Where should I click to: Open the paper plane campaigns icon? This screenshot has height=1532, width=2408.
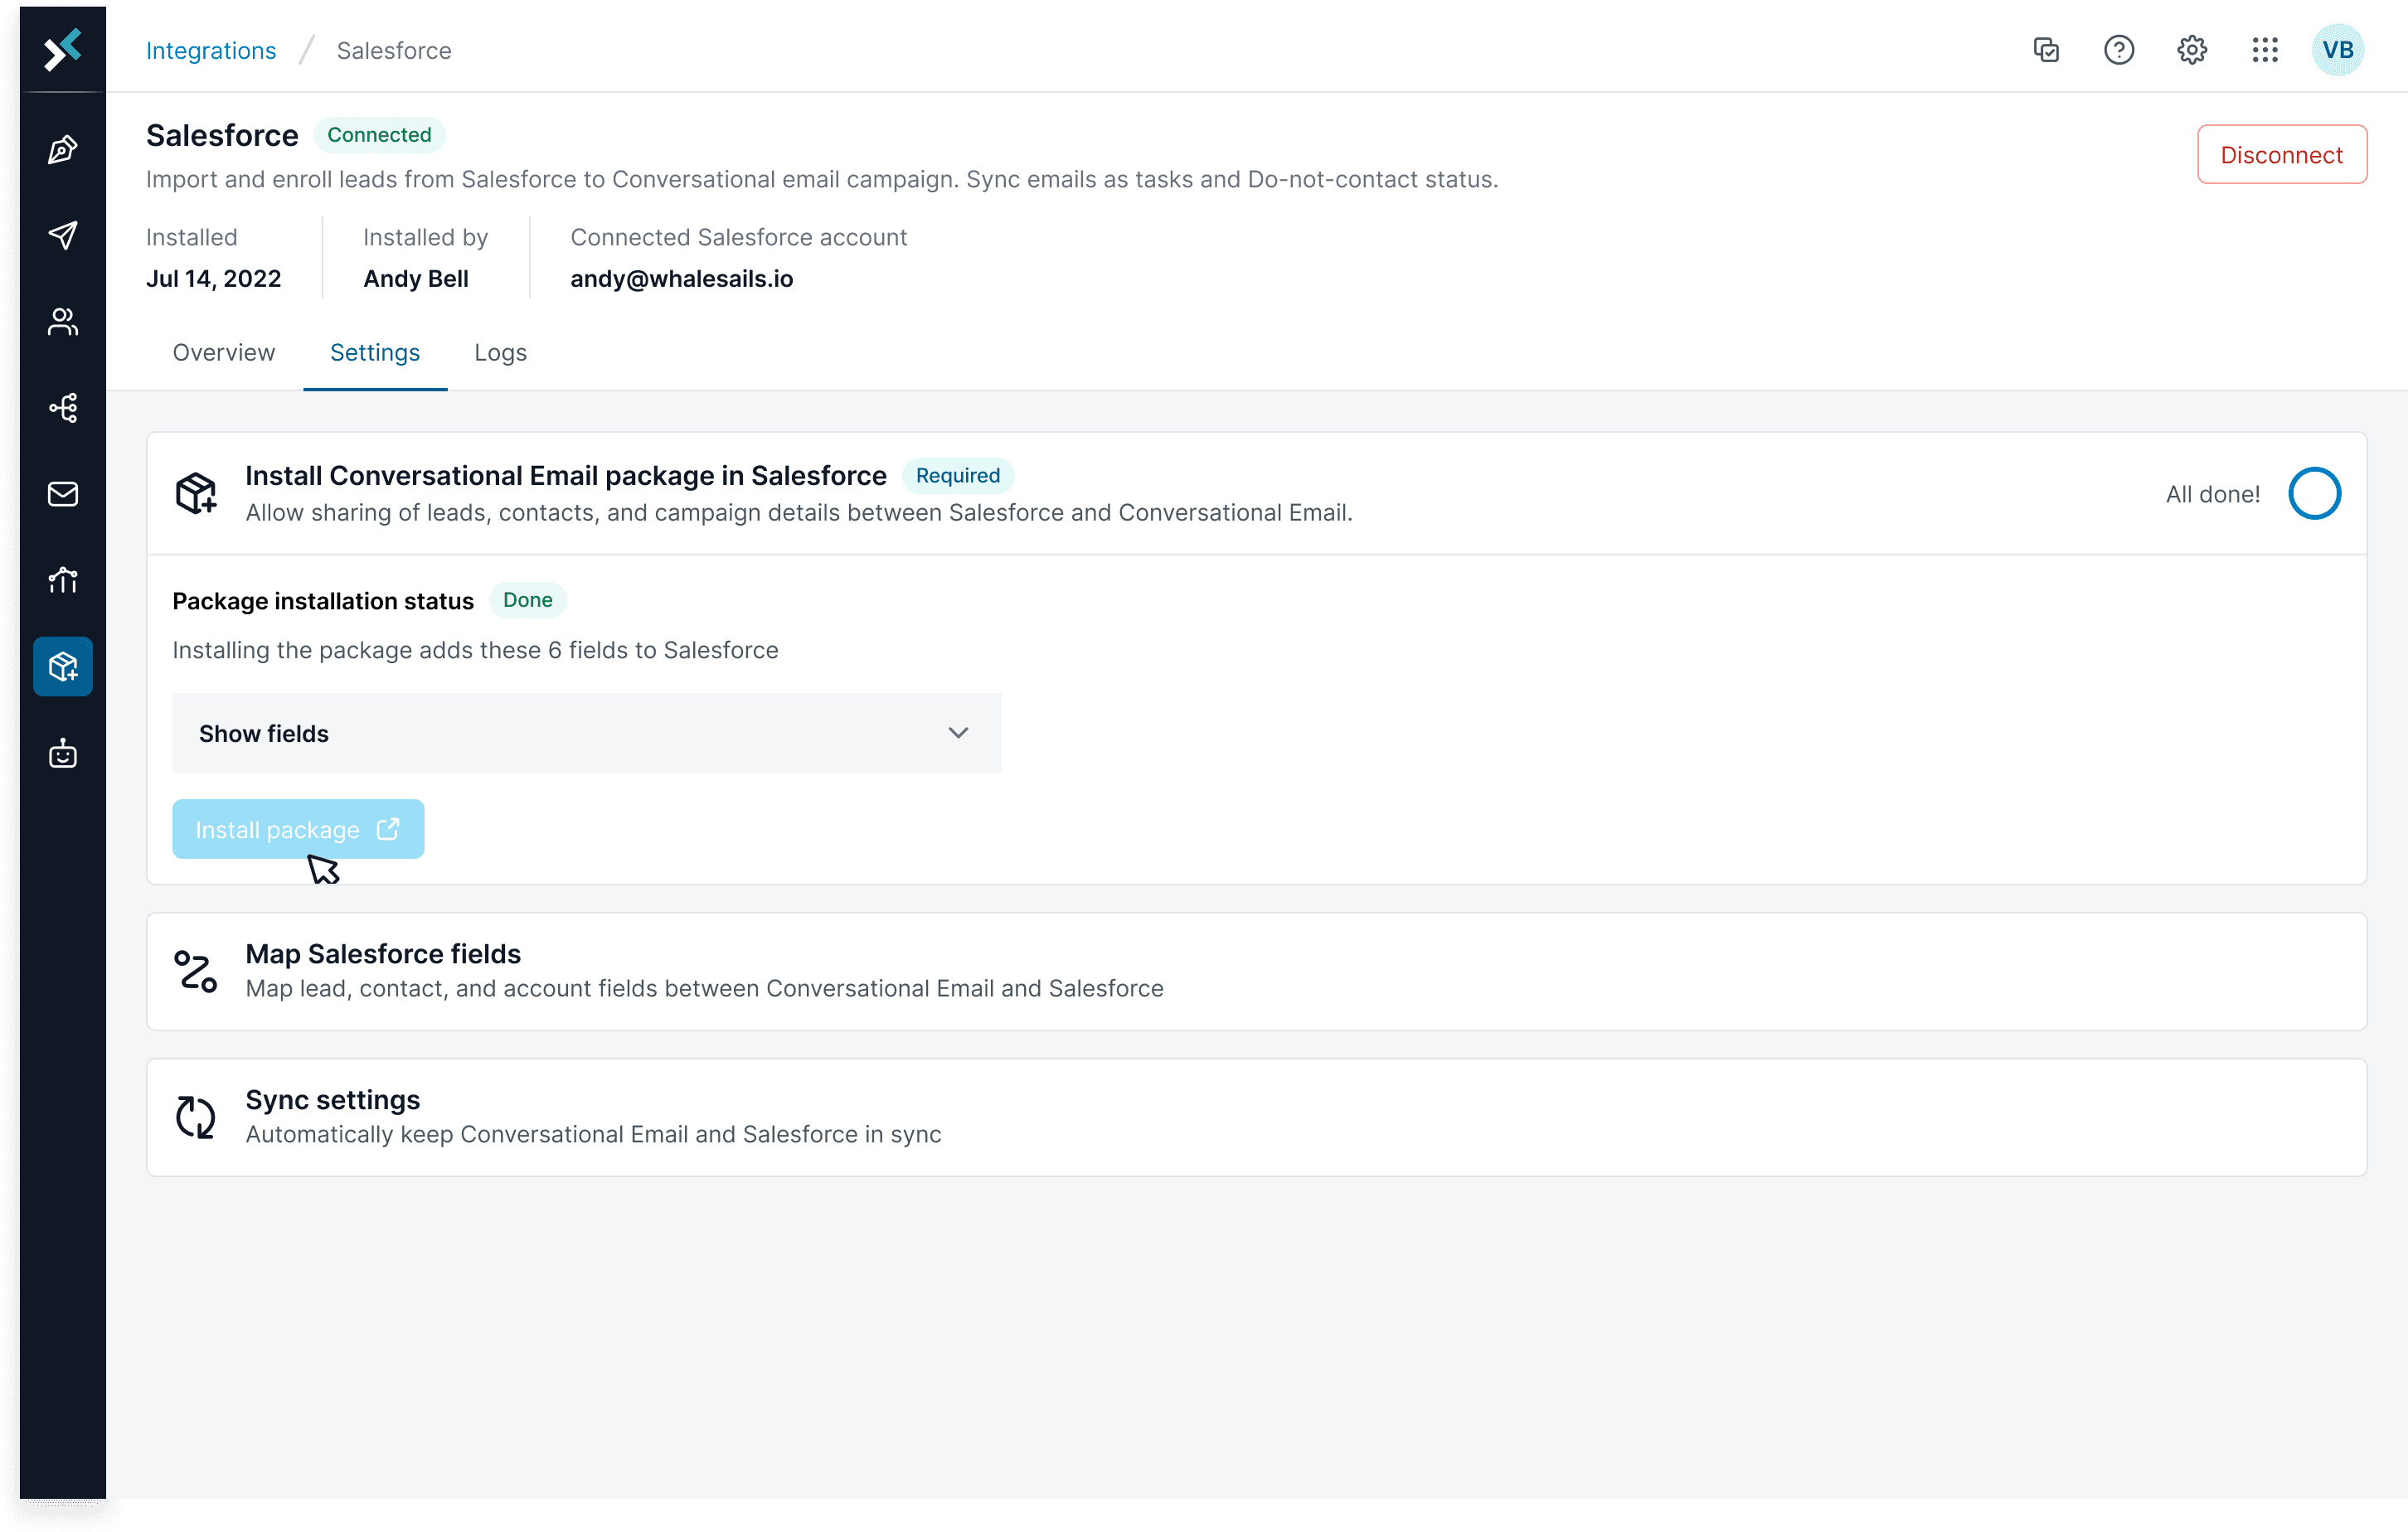click(x=62, y=235)
